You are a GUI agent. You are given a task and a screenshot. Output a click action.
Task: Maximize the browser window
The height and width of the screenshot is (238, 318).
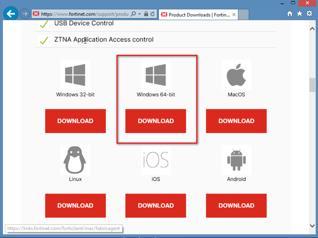point(293,3)
